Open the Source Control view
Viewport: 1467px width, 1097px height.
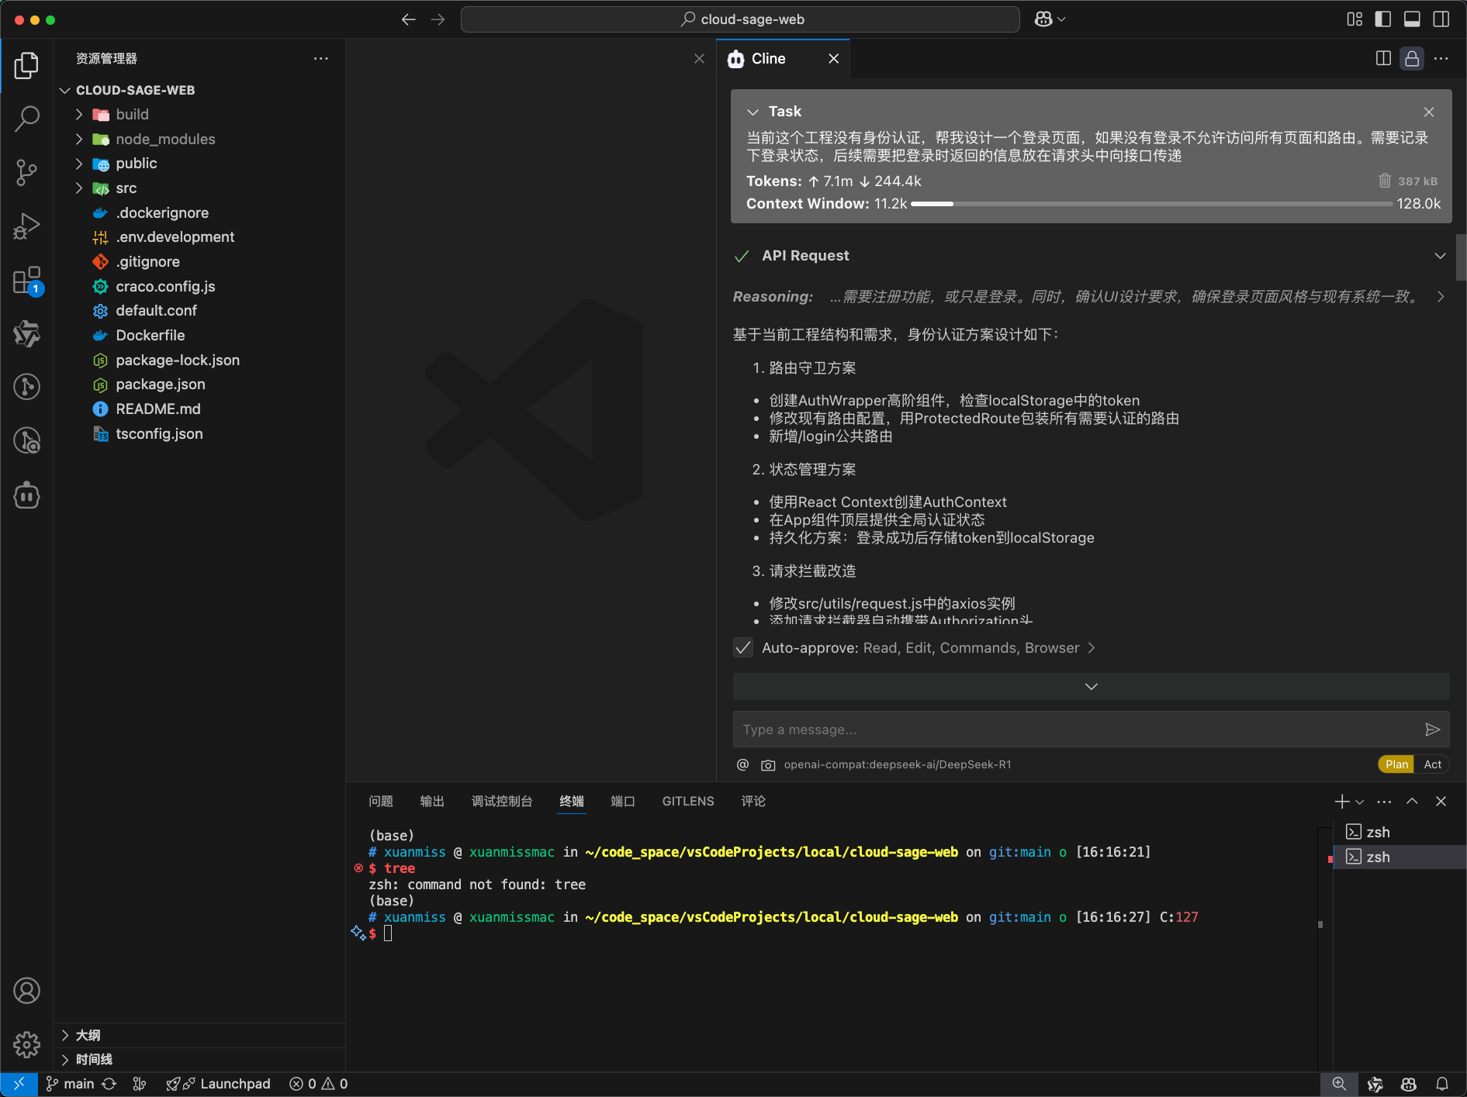pyautogui.click(x=26, y=172)
